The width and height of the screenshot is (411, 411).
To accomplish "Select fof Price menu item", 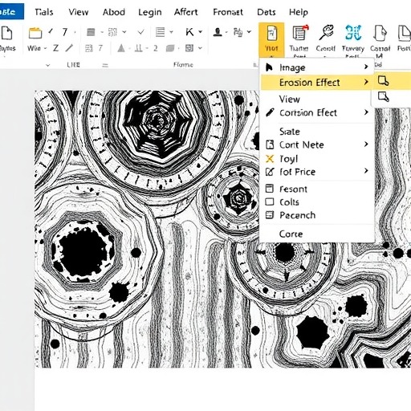I will tap(317, 172).
